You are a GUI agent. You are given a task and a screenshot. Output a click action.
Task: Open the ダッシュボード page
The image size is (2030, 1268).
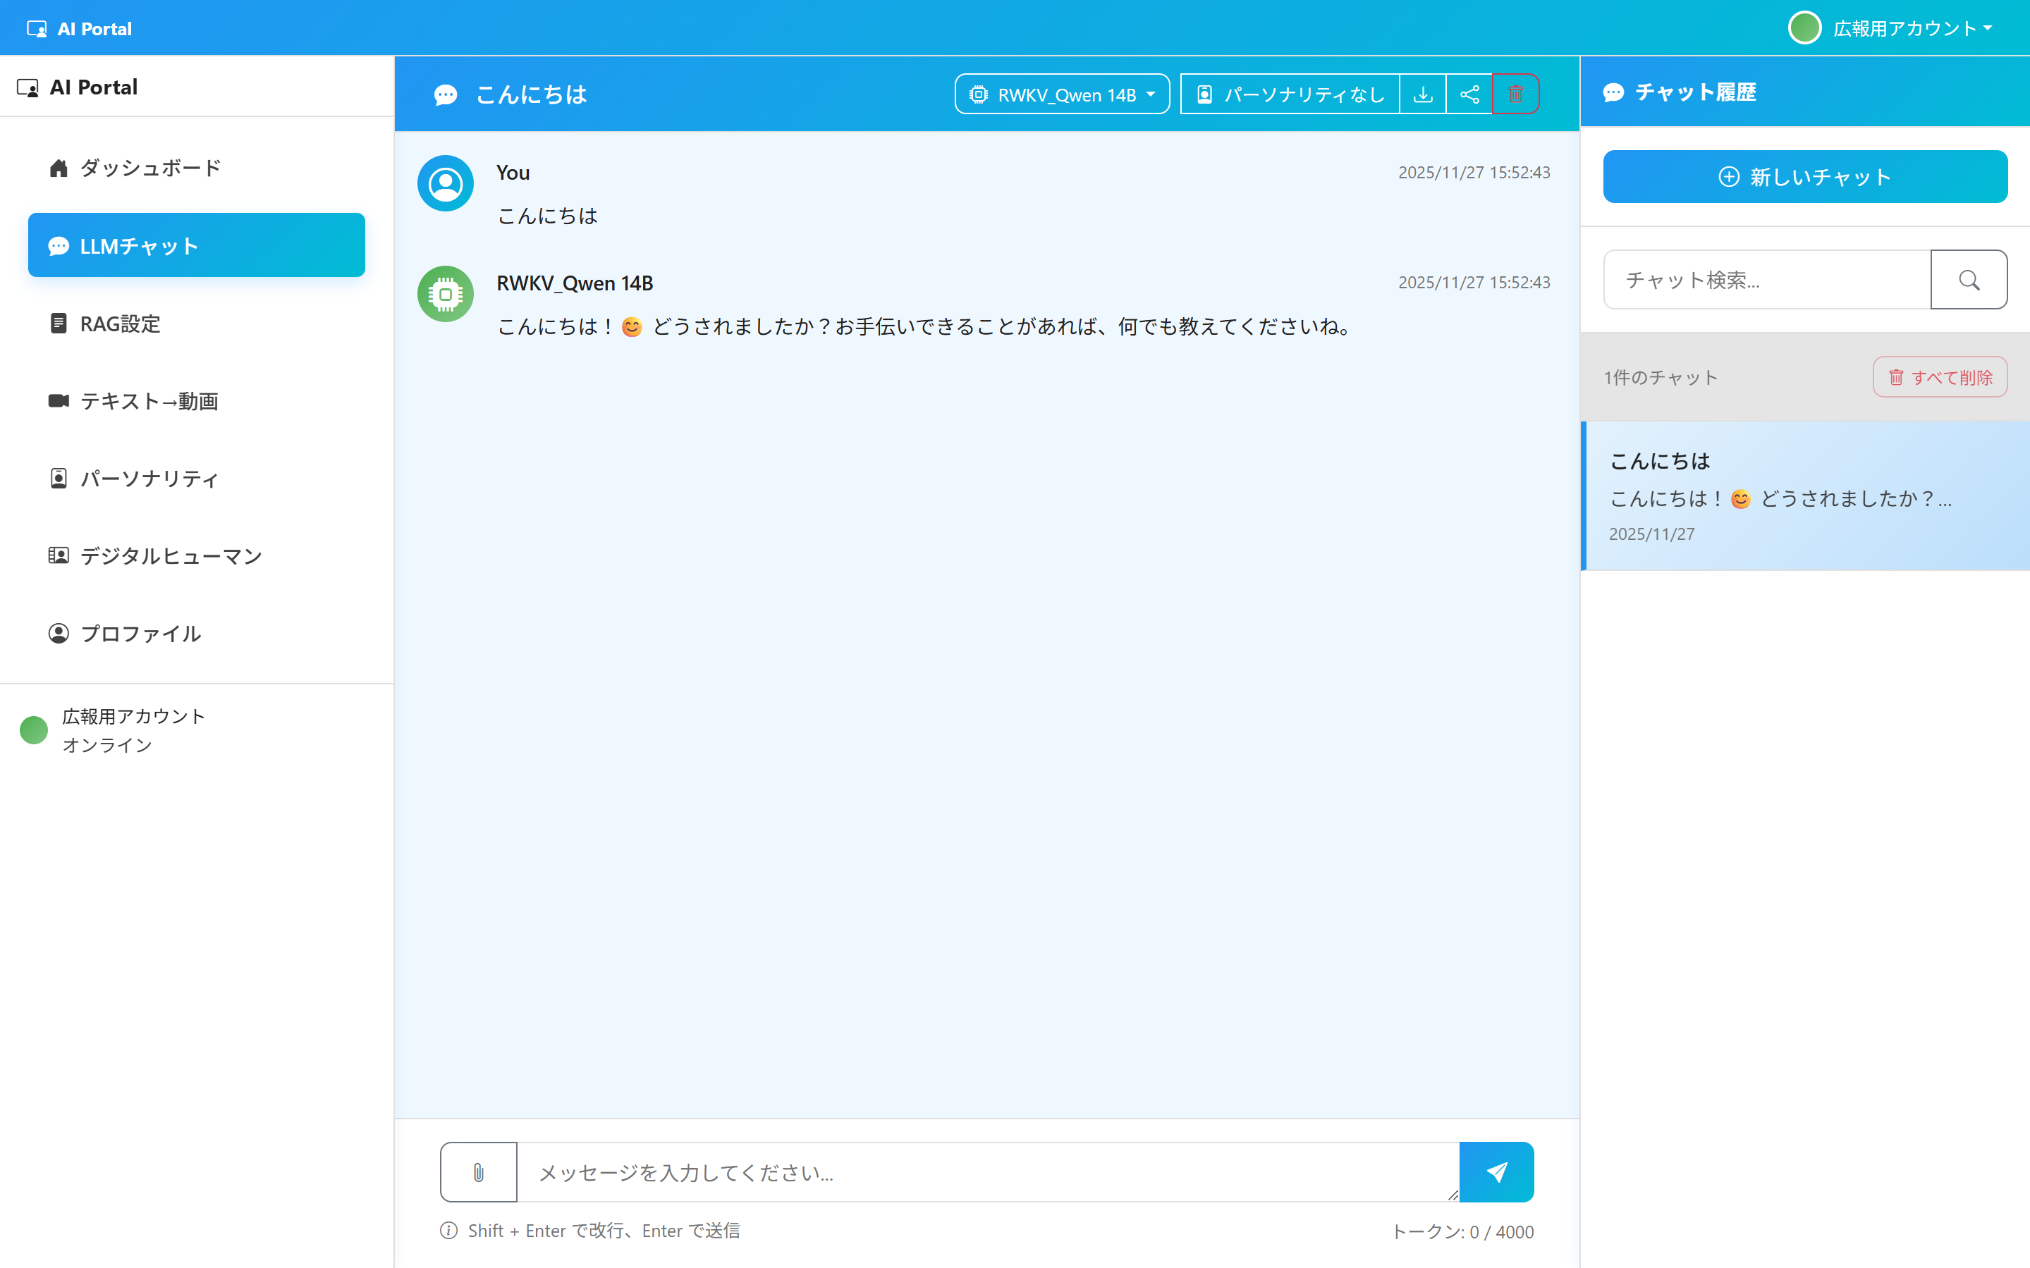(x=149, y=167)
